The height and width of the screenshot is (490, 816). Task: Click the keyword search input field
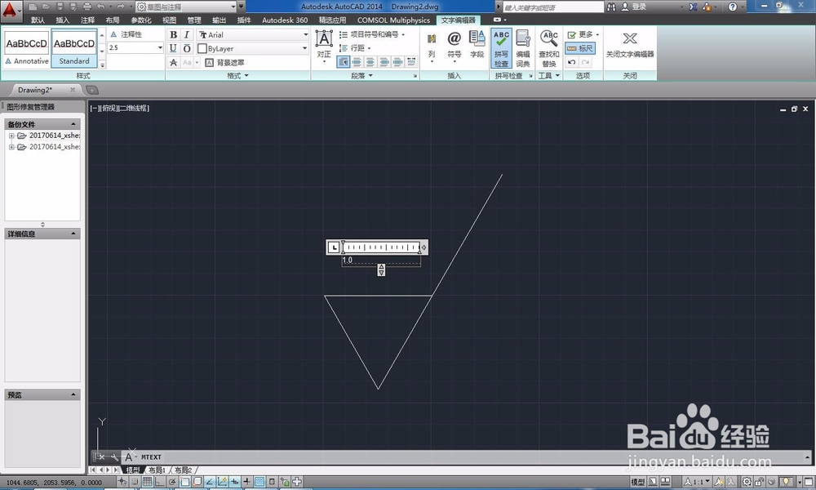(x=552, y=7)
